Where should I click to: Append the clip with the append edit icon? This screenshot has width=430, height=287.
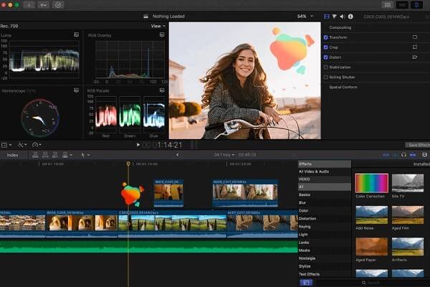55,155
